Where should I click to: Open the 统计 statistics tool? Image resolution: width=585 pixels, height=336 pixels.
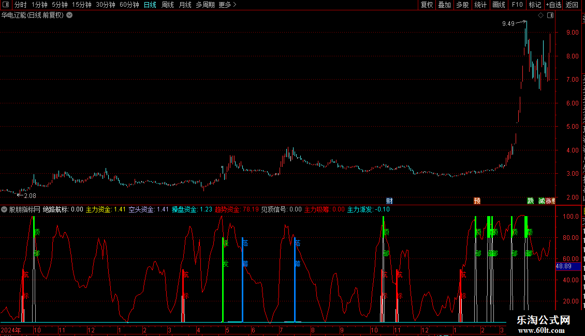pyautogui.click(x=480, y=5)
